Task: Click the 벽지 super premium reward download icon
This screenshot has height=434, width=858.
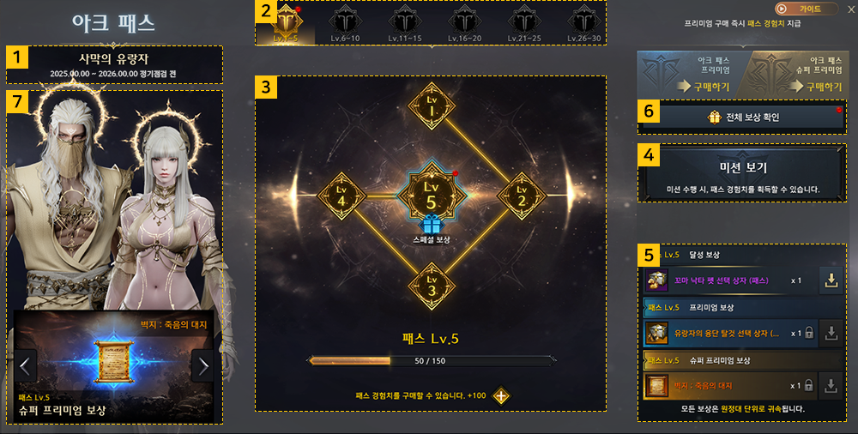Action: pos(831,385)
